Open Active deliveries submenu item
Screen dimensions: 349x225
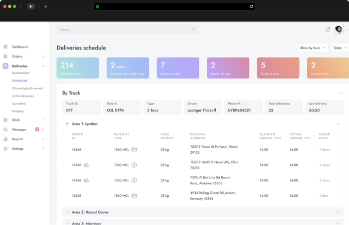pos(23,96)
